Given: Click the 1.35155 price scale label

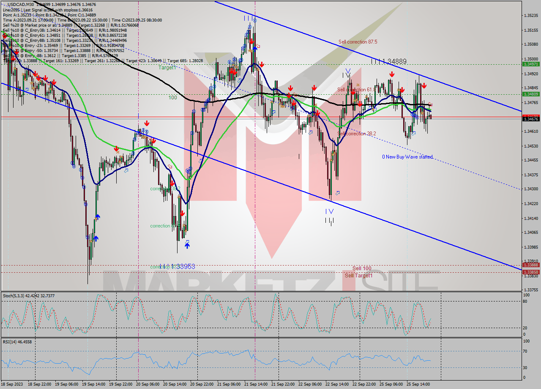Looking at the screenshot, I should click(531, 30).
